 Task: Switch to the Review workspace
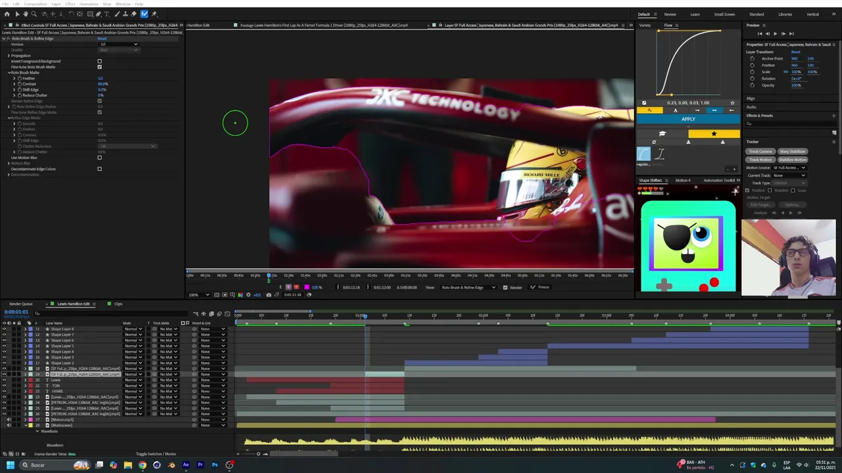pos(670,14)
